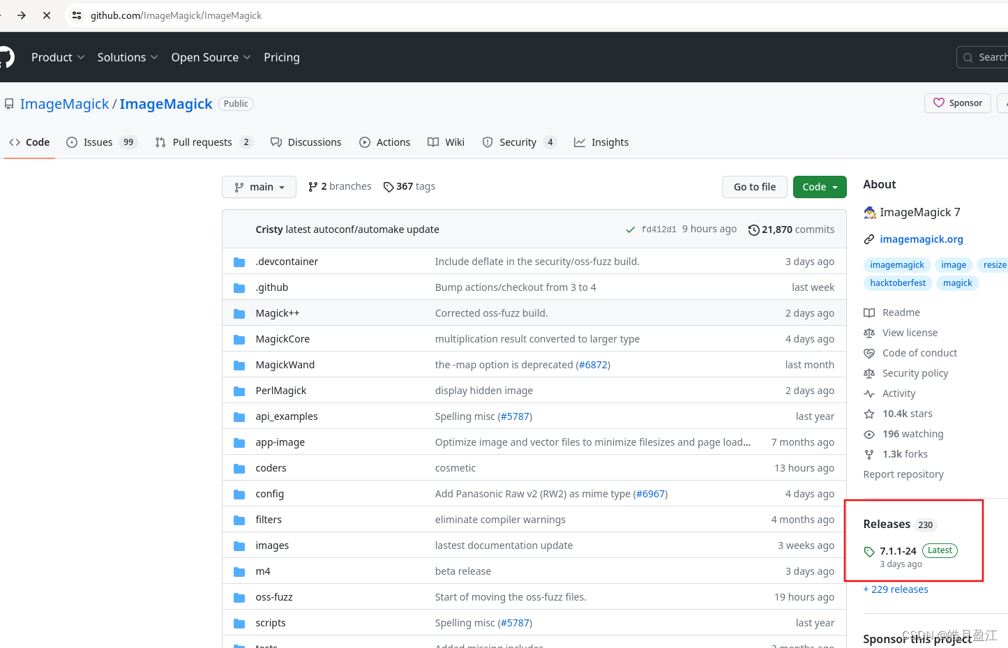This screenshot has width=1008, height=648.
Task: Open issue link #6967
Action: tap(650, 494)
